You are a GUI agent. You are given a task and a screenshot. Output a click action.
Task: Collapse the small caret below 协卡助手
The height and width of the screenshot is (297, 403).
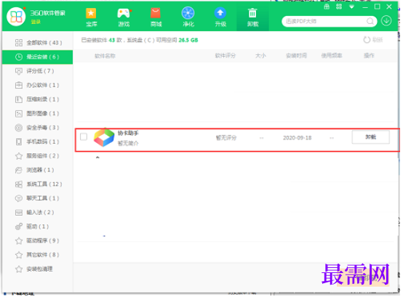pyautogui.click(x=97, y=158)
